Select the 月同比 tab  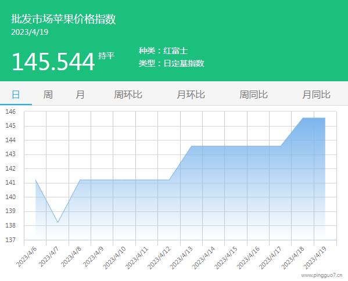(316, 95)
